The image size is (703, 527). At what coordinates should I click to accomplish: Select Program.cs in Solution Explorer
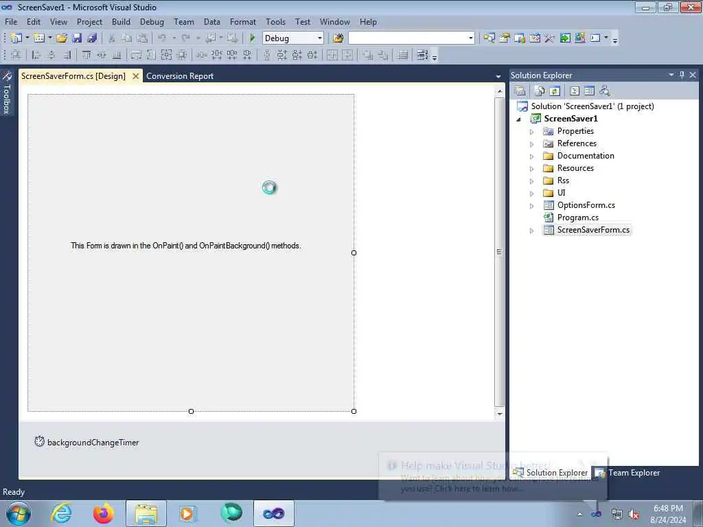(577, 218)
